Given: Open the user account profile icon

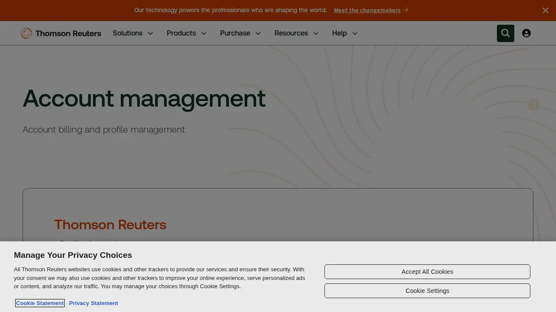Looking at the screenshot, I should pos(526,33).
